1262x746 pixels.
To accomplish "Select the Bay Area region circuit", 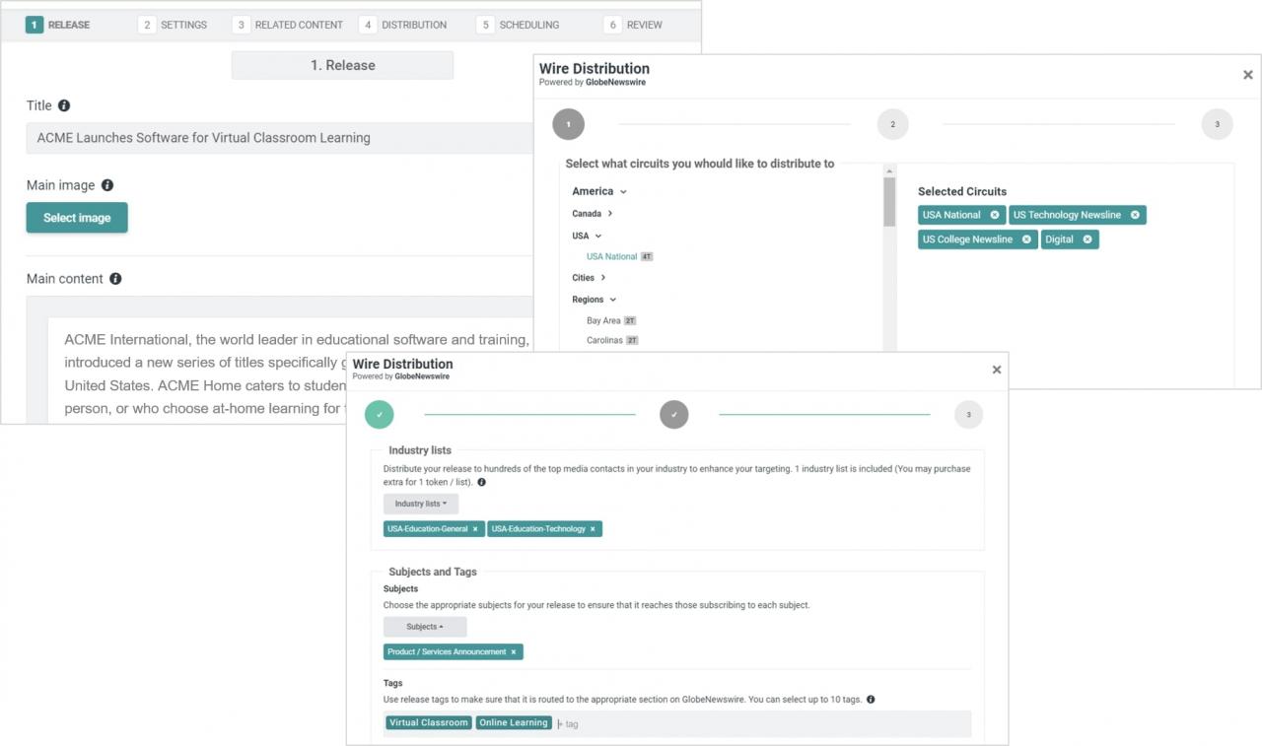I will tap(603, 321).
